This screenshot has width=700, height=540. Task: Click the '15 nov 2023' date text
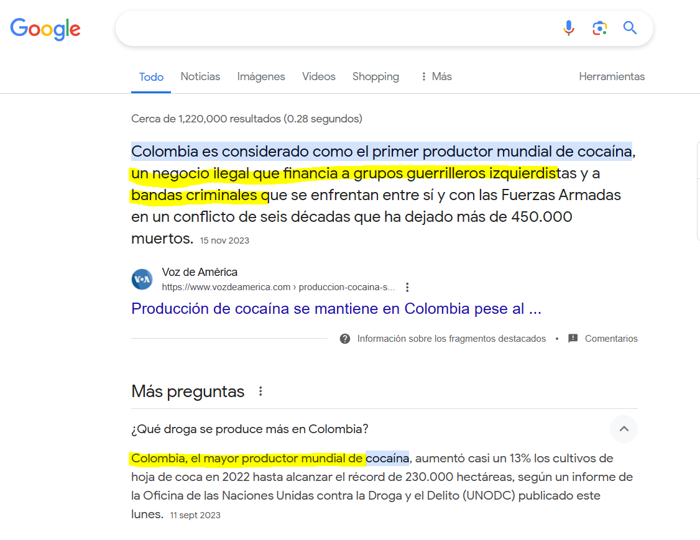click(224, 240)
